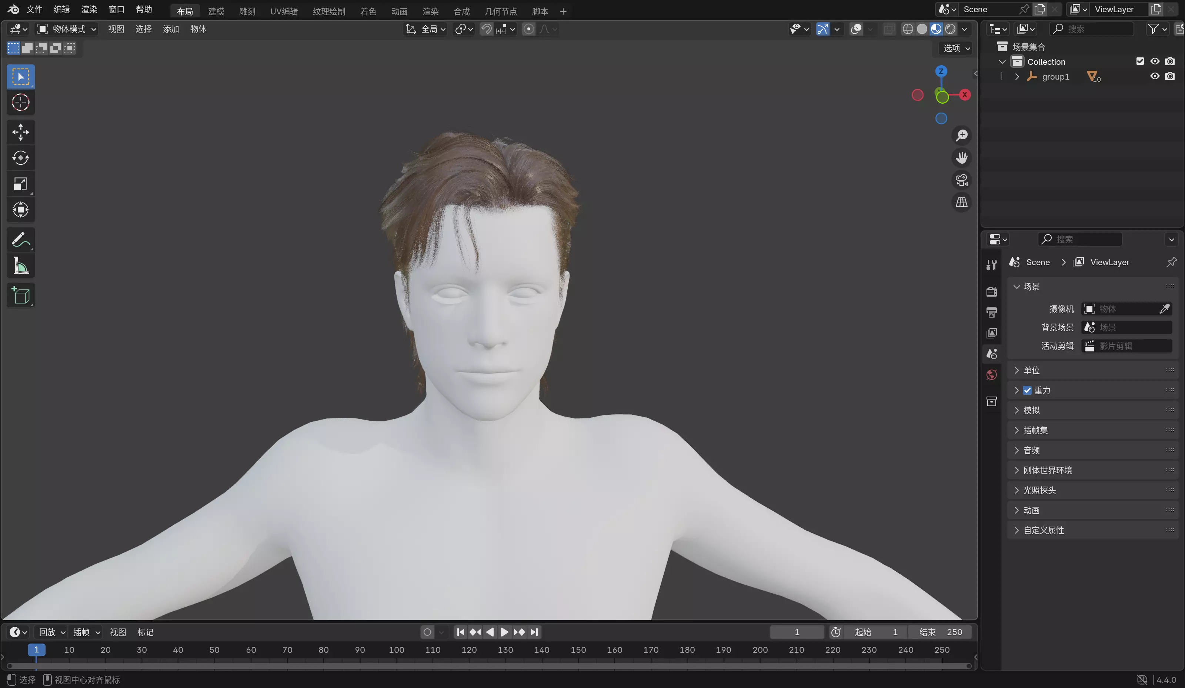This screenshot has height=688, width=1185.
Task: Switch perspective/orthographic grid icon
Action: pos(962,202)
